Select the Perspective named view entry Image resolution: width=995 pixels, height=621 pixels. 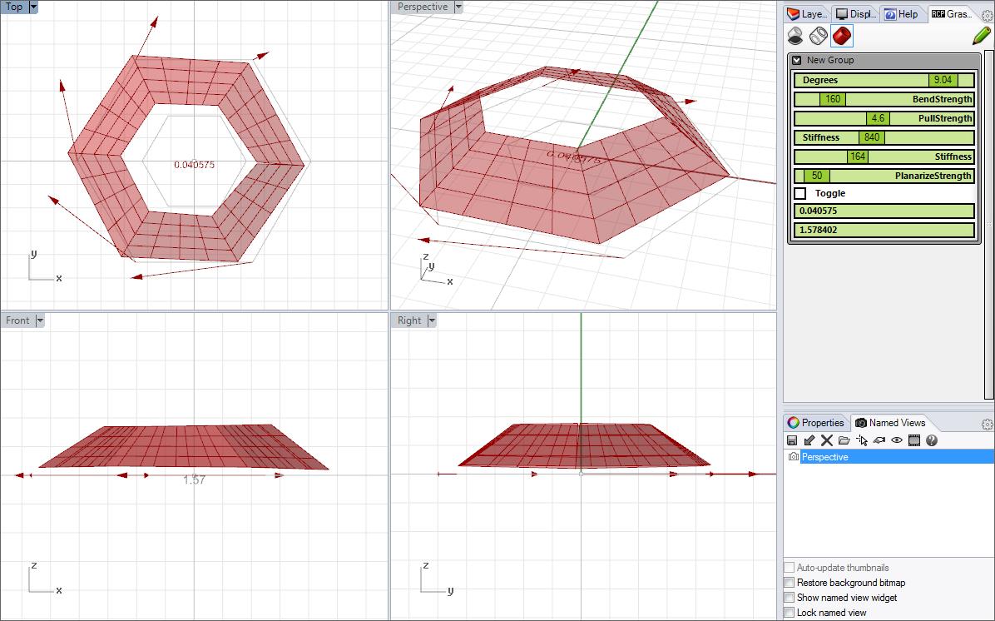click(824, 457)
